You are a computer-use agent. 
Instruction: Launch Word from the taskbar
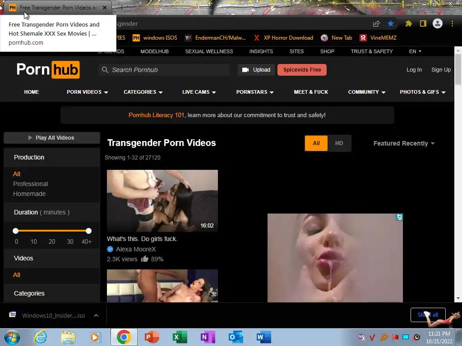pyautogui.click(x=263, y=337)
